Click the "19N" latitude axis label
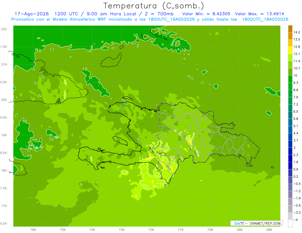This screenshot has width=302, height=233. [x=4, y=135]
